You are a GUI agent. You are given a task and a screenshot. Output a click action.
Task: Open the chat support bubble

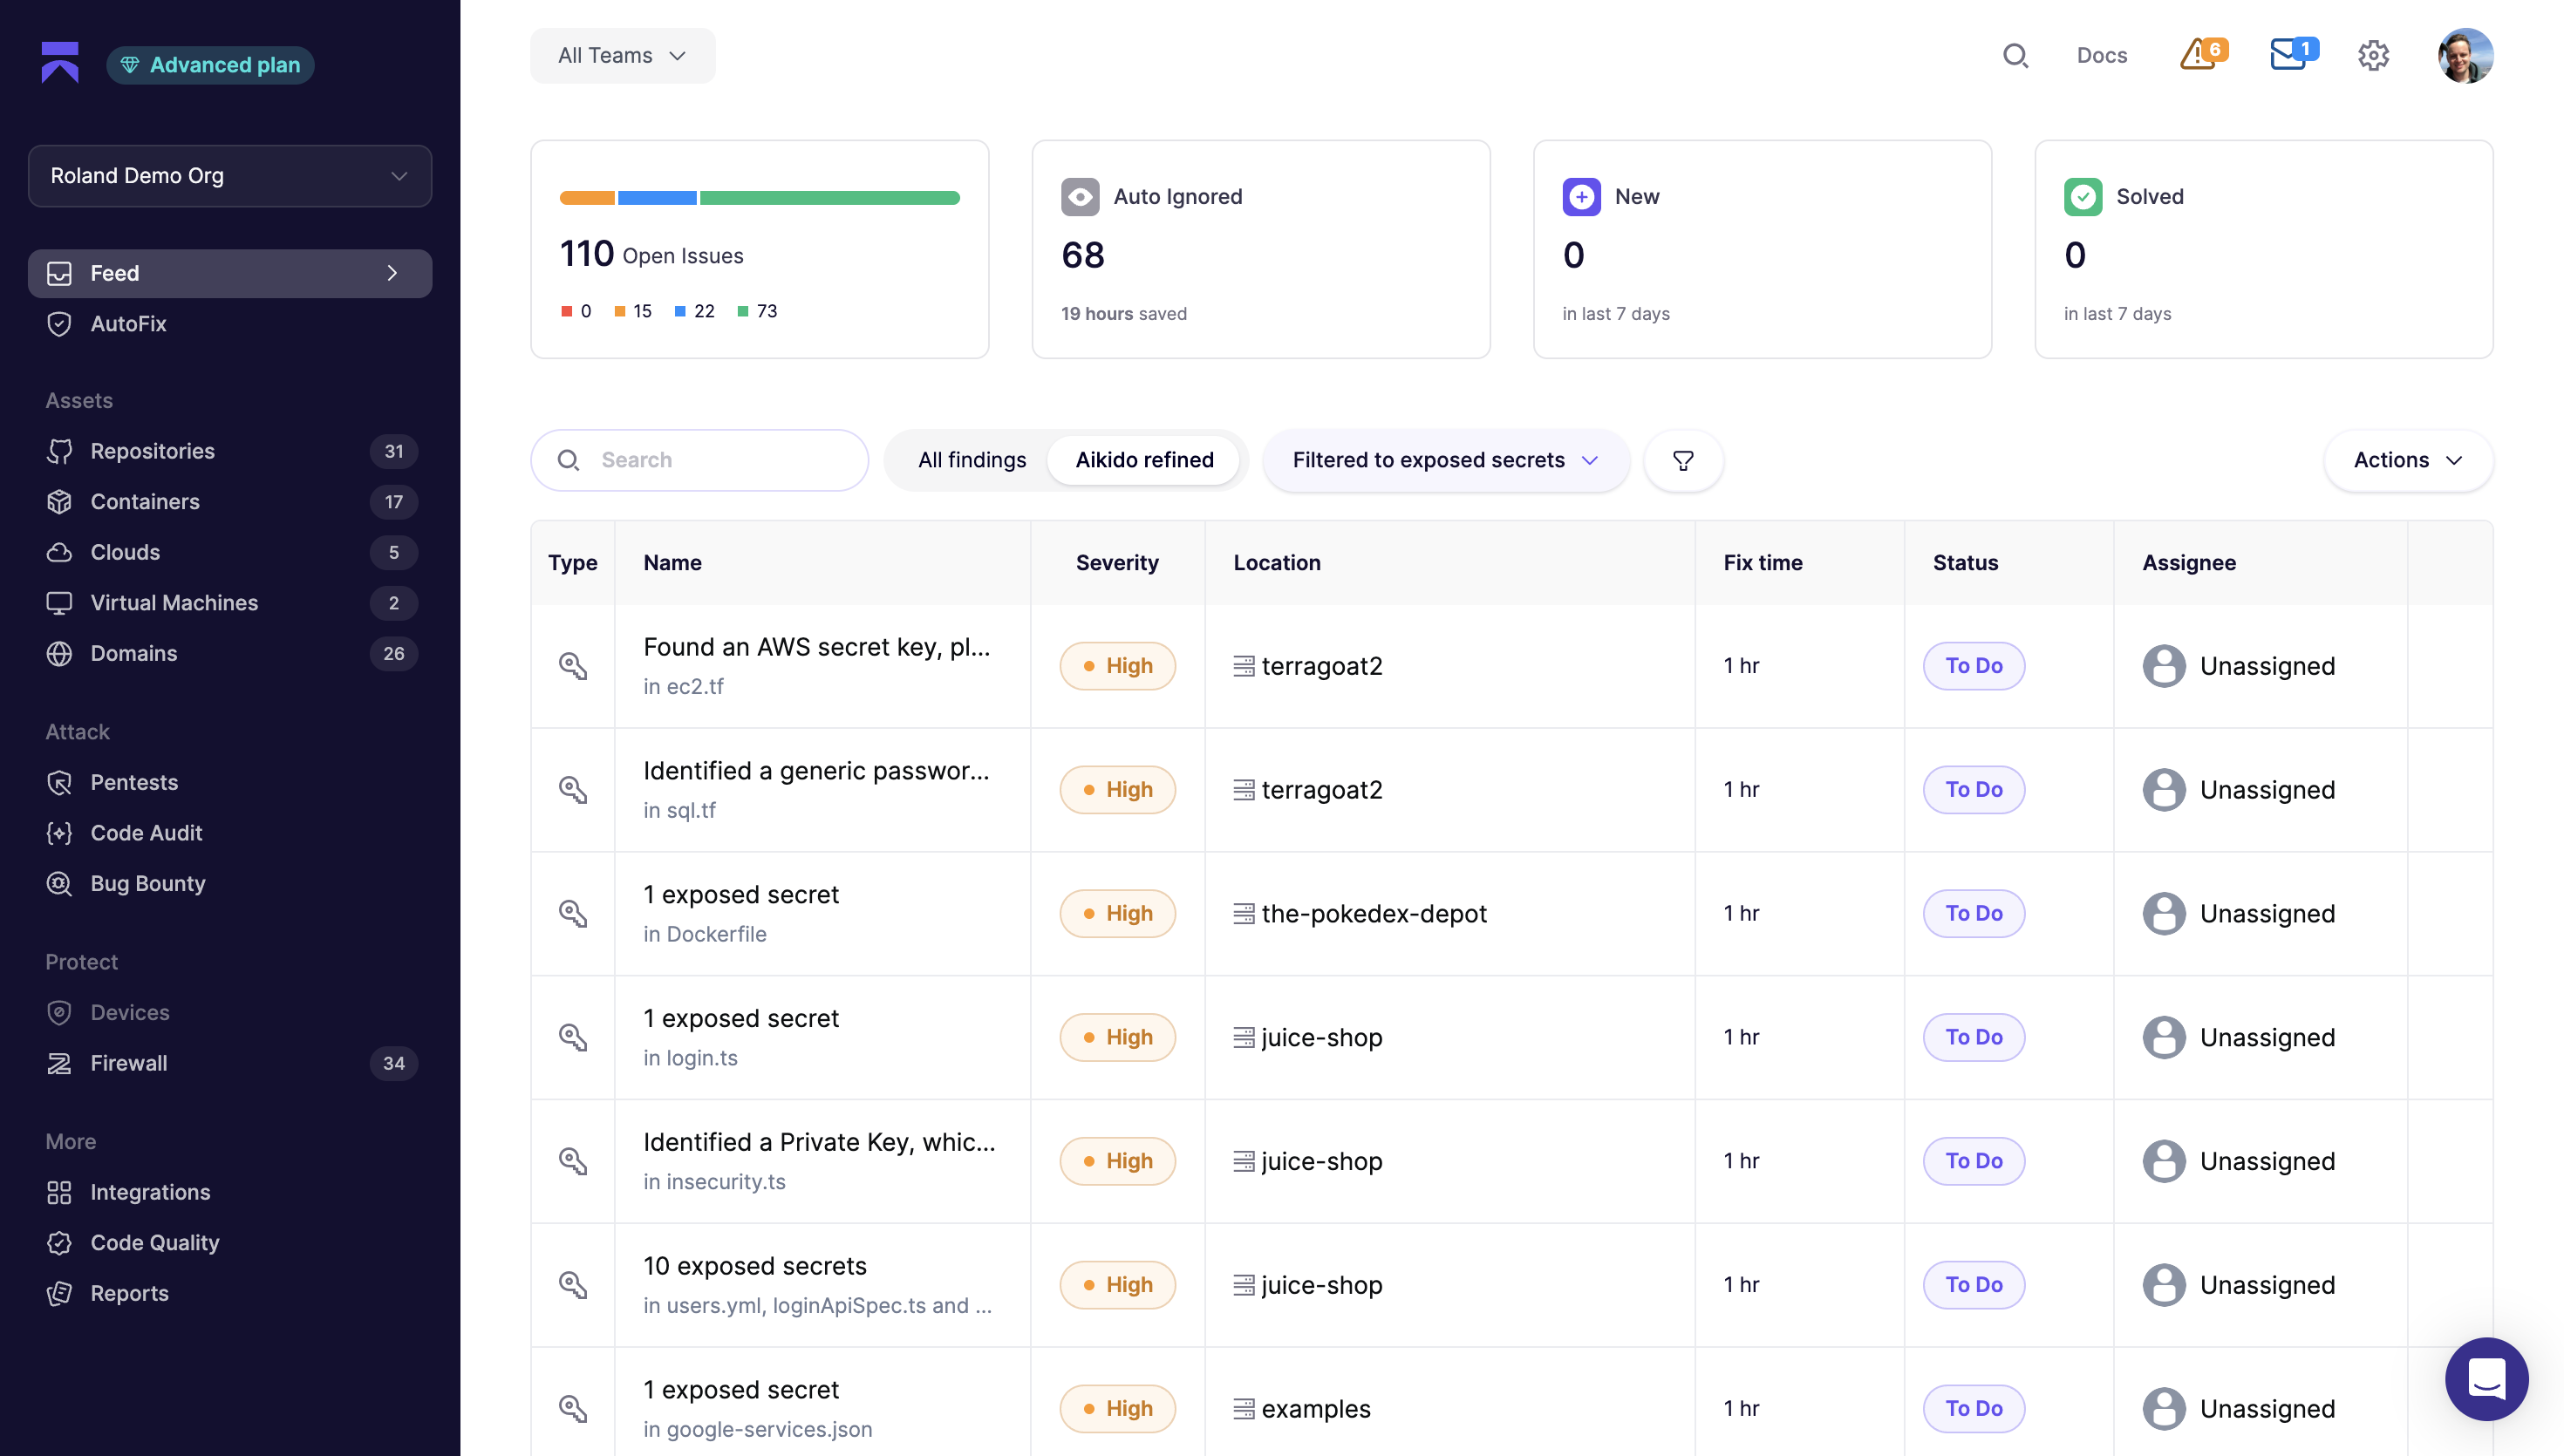[x=2486, y=1378]
